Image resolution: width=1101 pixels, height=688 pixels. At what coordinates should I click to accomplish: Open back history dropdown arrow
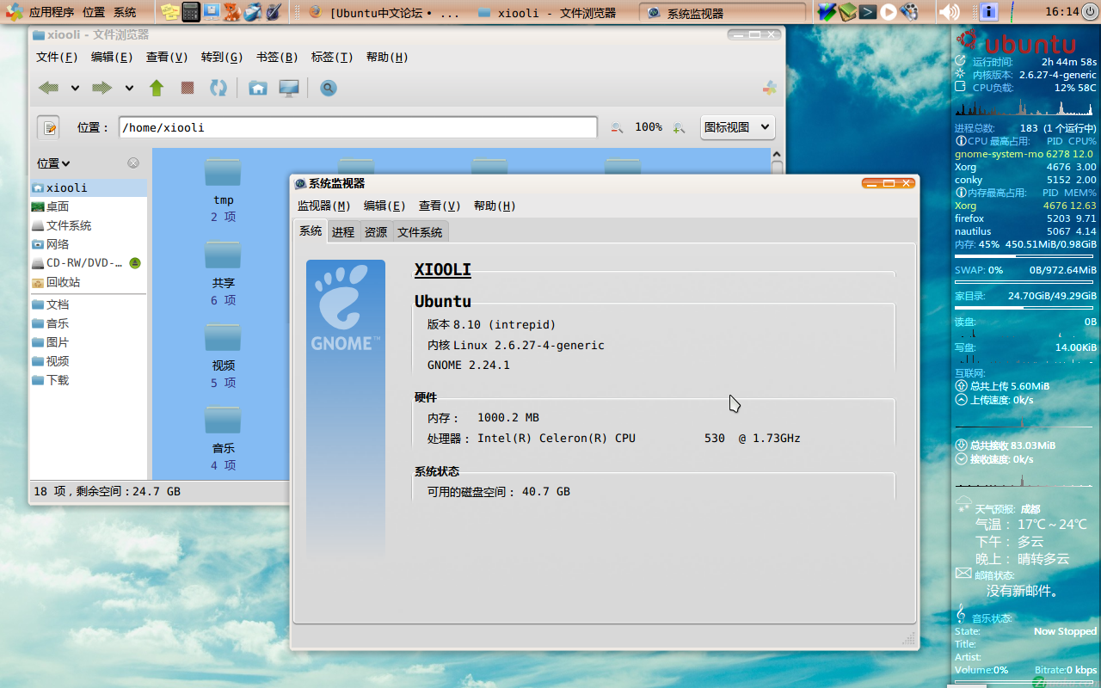[75, 88]
